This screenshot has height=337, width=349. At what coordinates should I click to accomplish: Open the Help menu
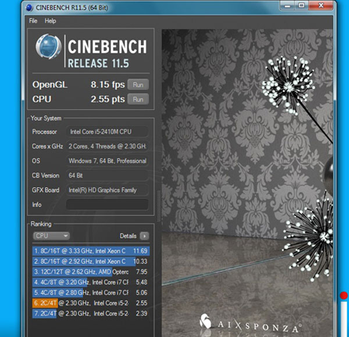click(50, 21)
